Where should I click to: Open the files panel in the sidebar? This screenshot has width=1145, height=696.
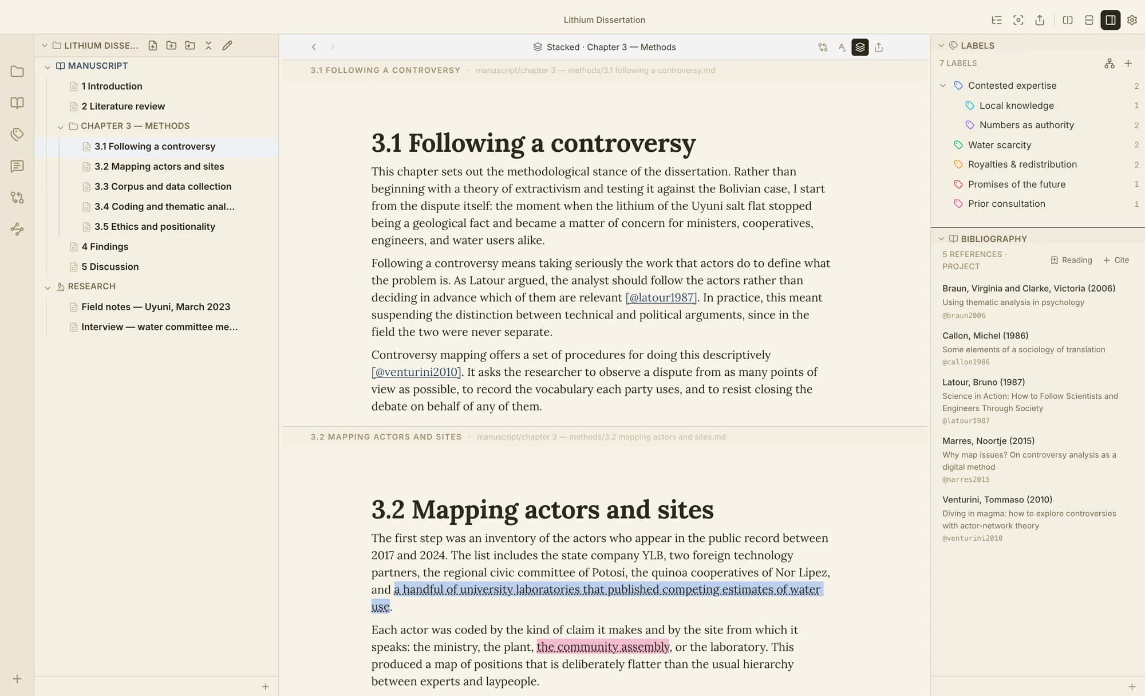[17, 72]
